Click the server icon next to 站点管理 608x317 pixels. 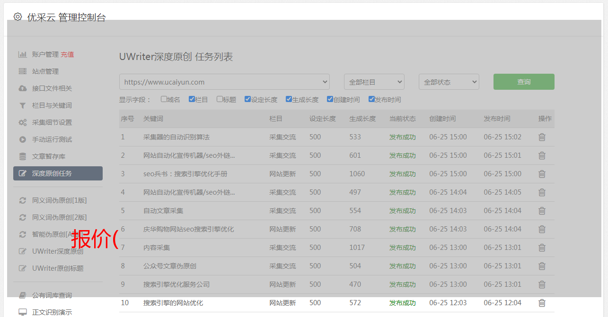pos(22,71)
